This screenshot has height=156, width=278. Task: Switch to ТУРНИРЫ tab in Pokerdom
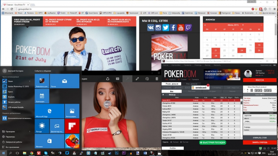coord(216,88)
